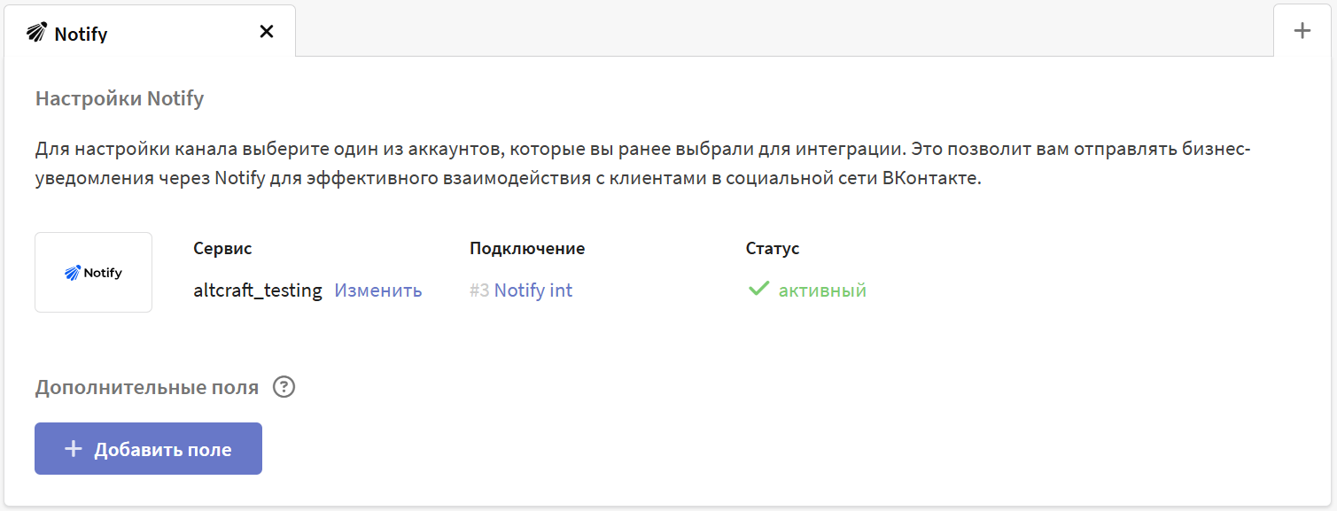Click the #3 connection number

(x=479, y=290)
